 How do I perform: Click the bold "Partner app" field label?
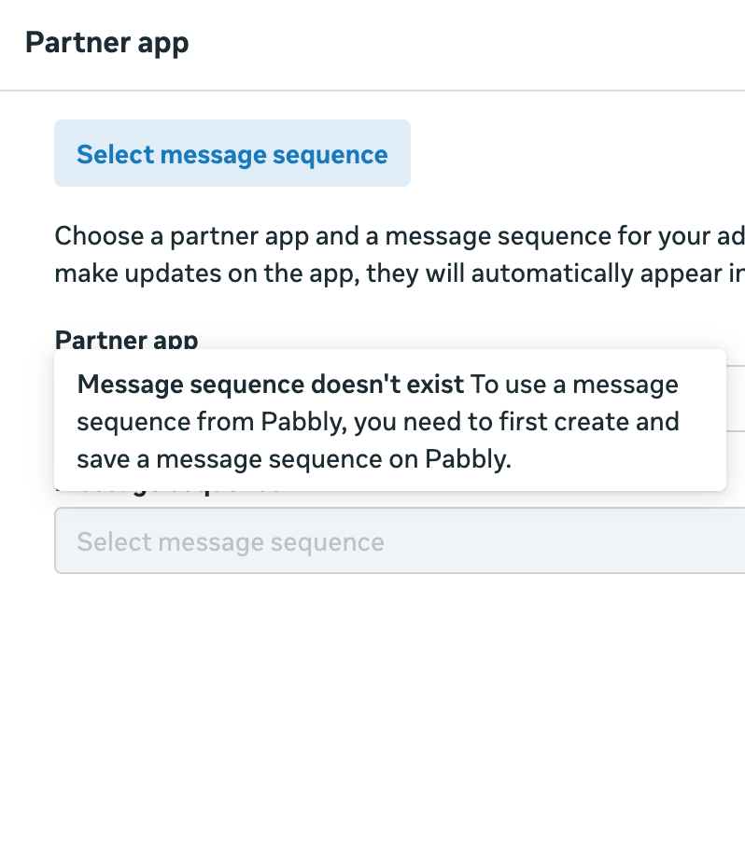[x=126, y=340]
